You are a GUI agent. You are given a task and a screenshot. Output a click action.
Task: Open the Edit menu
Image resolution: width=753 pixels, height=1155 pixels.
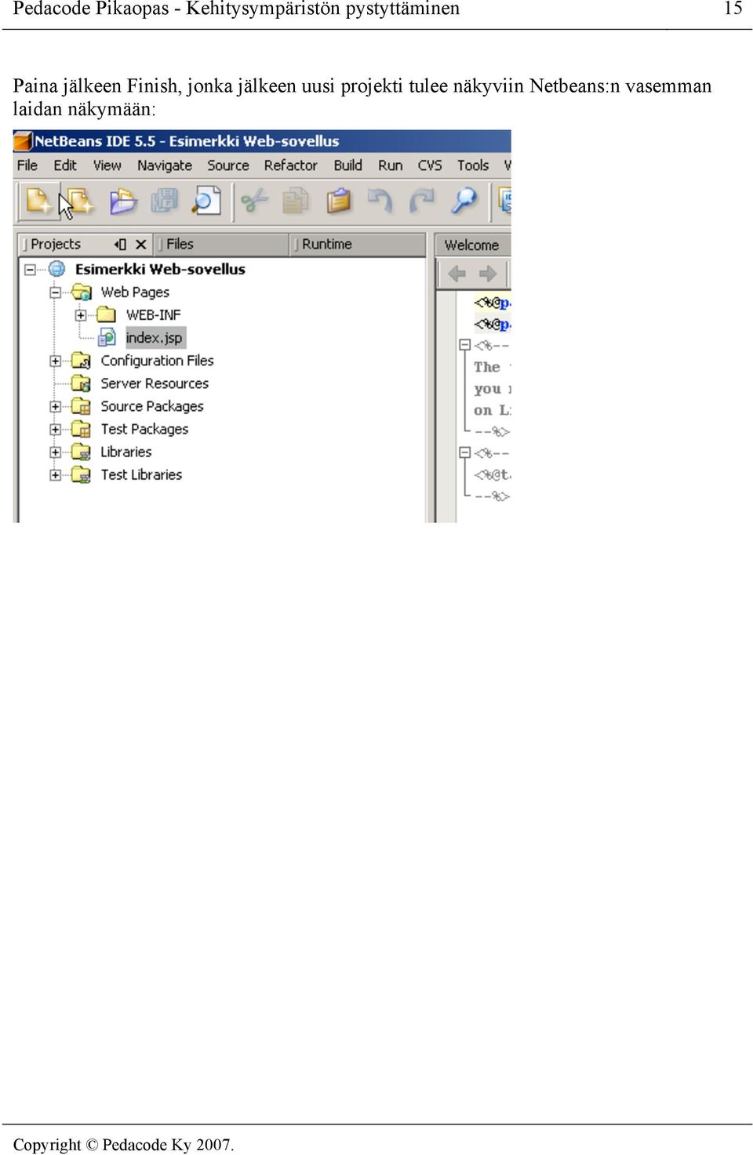pyautogui.click(x=65, y=165)
